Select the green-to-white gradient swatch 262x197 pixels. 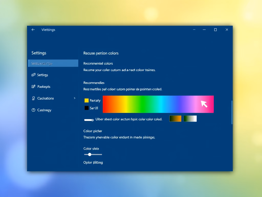[x=190, y=119]
